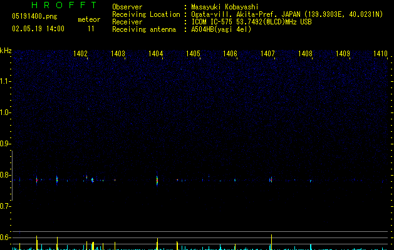Click the 1406 time axis label

(230, 54)
